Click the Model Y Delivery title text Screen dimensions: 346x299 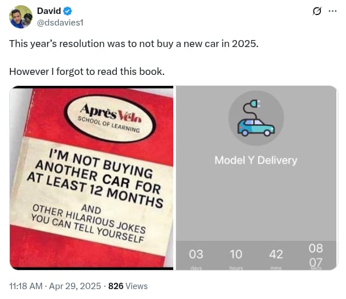coord(256,160)
